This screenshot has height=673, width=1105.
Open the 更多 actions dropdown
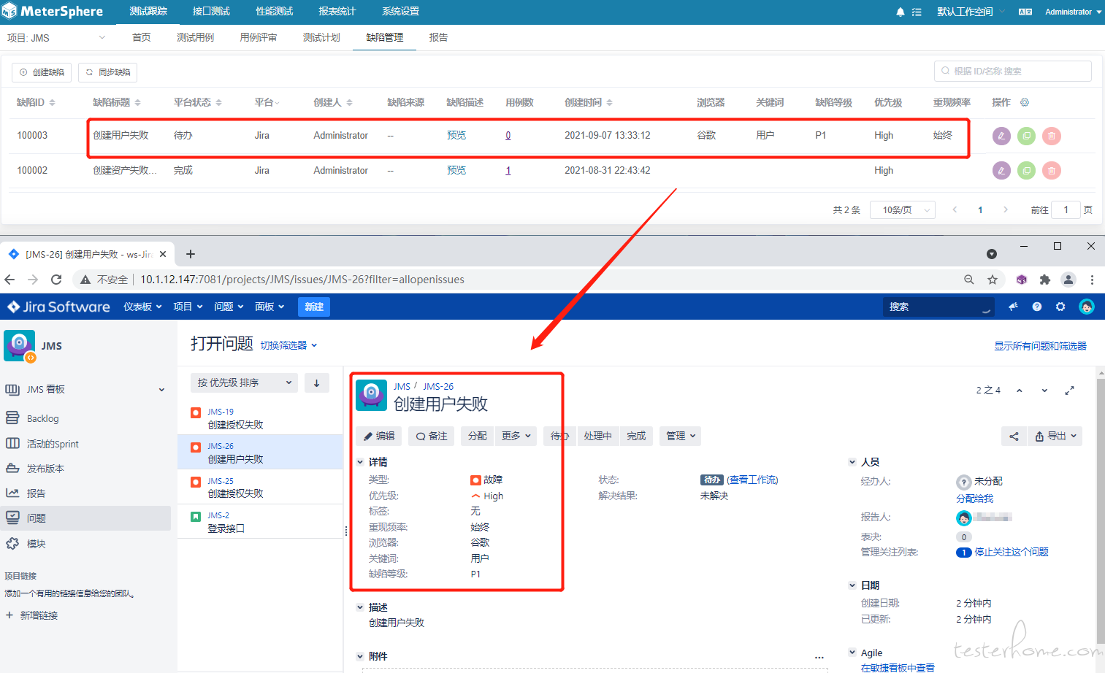[516, 436]
